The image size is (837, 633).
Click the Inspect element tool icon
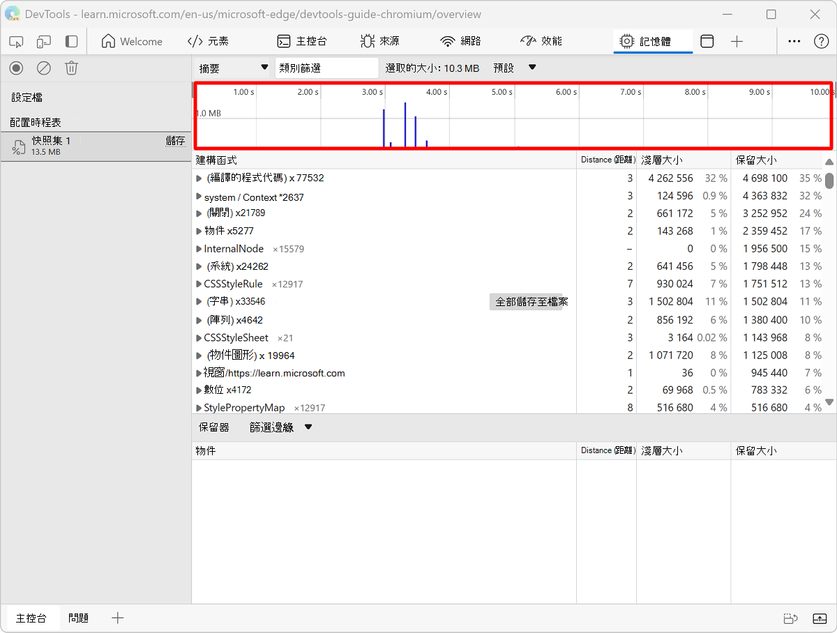pos(17,42)
